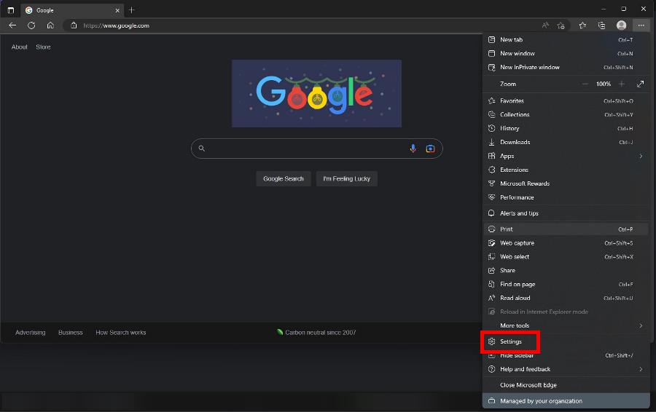
Task: Open the Advertising footer link
Action: click(30, 333)
